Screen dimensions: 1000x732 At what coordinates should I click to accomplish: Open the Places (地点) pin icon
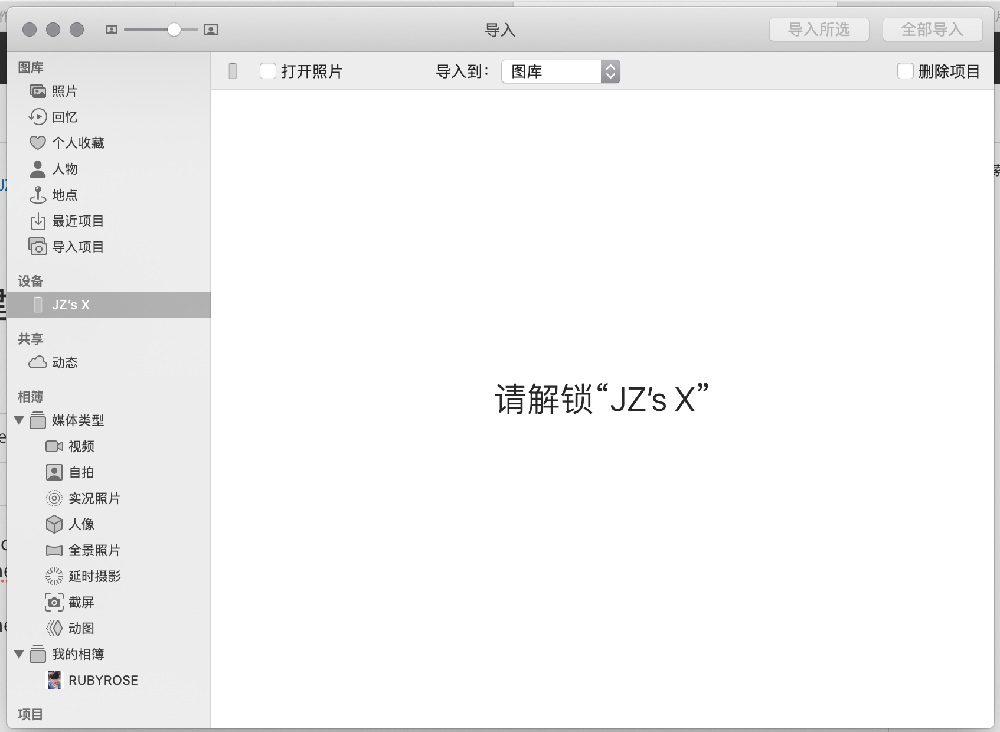pyautogui.click(x=38, y=195)
